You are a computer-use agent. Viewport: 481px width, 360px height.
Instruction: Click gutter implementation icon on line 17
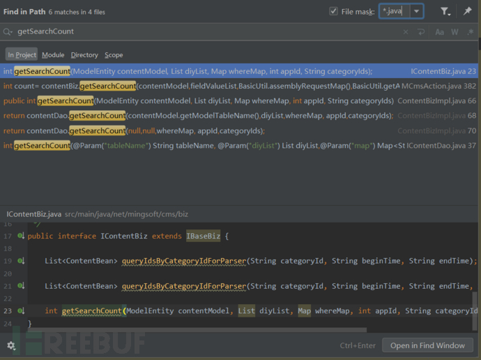21,236
